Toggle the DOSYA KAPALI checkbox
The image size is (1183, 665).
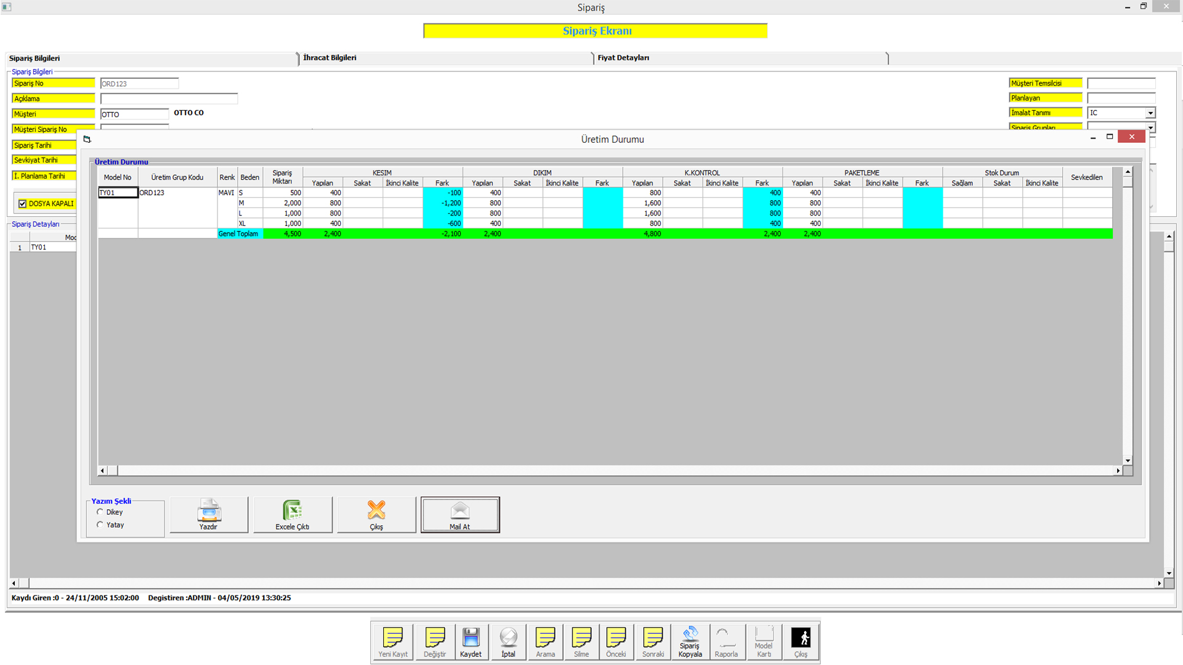click(x=23, y=204)
